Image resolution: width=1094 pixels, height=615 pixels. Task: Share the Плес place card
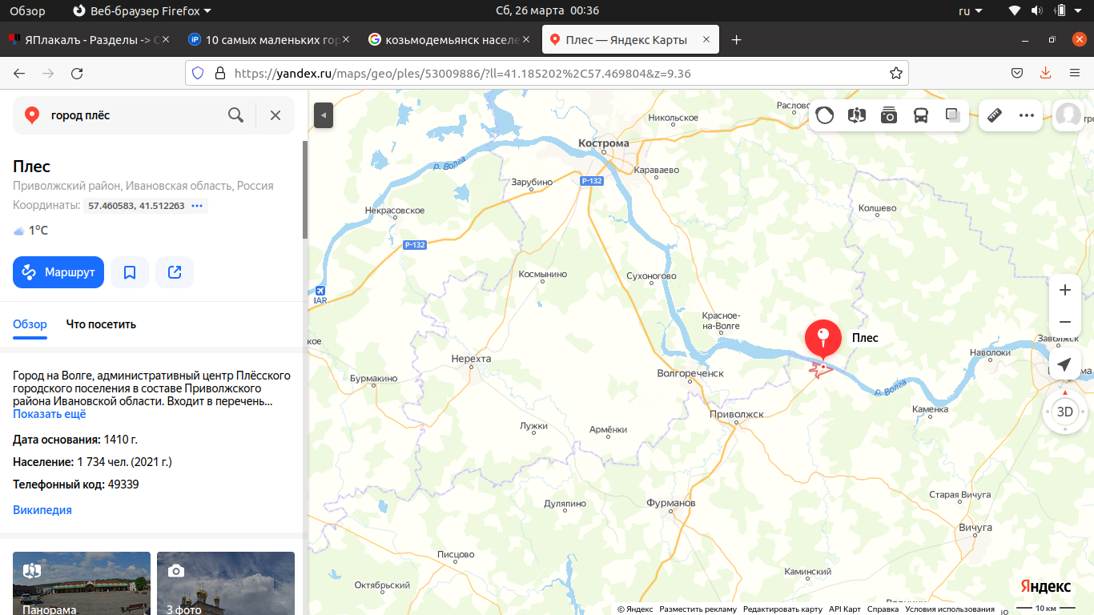pyautogui.click(x=175, y=272)
